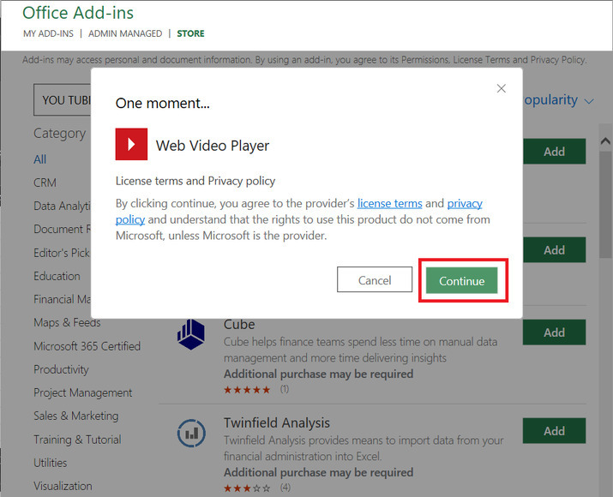Image resolution: width=613 pixels, height=497 pixels.
Task: Select the Project Management category
Action: 83,392
